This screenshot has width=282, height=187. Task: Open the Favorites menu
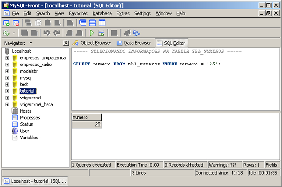(78, 14)
